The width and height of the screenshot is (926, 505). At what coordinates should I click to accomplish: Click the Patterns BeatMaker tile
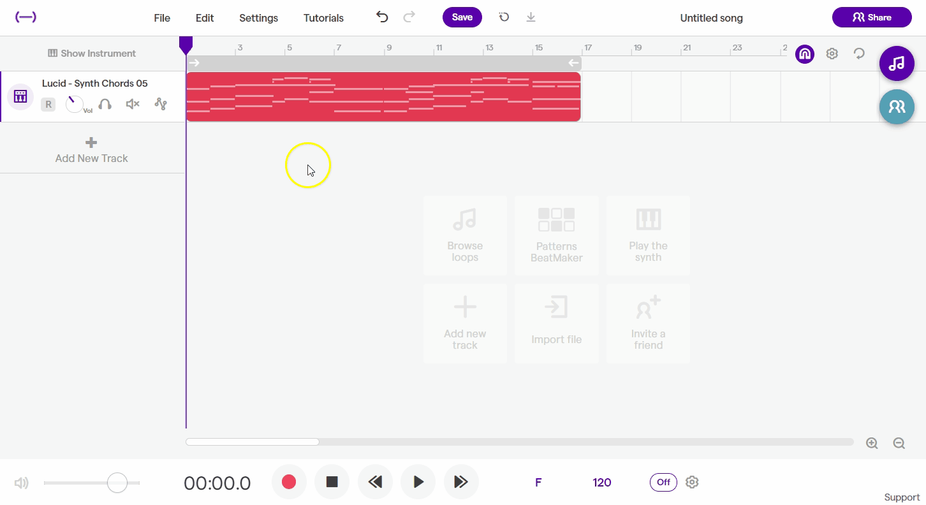click(x=556, y=235)
